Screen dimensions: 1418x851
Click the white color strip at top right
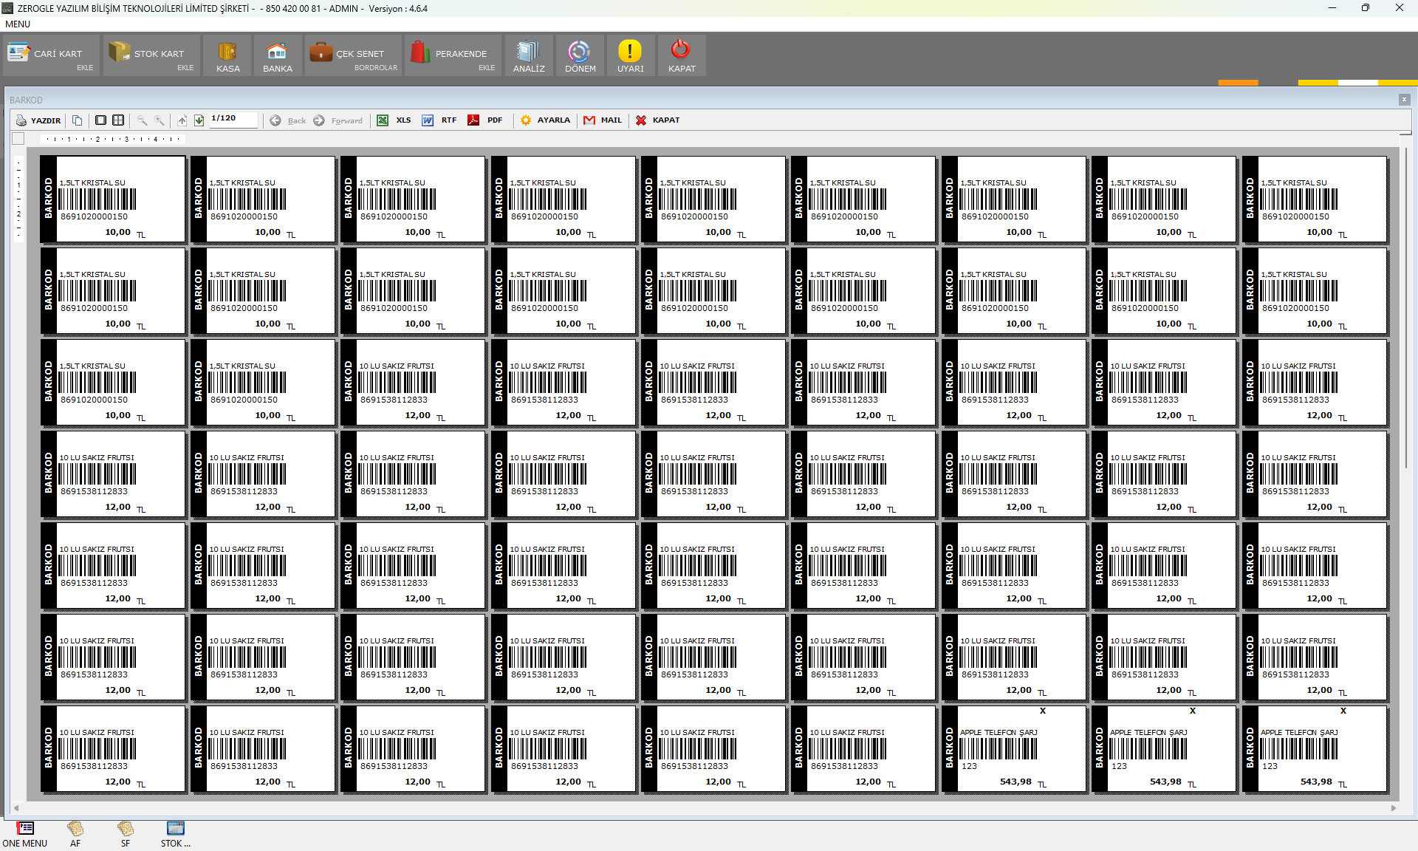pyautogui.click(x=1357, y=83)
